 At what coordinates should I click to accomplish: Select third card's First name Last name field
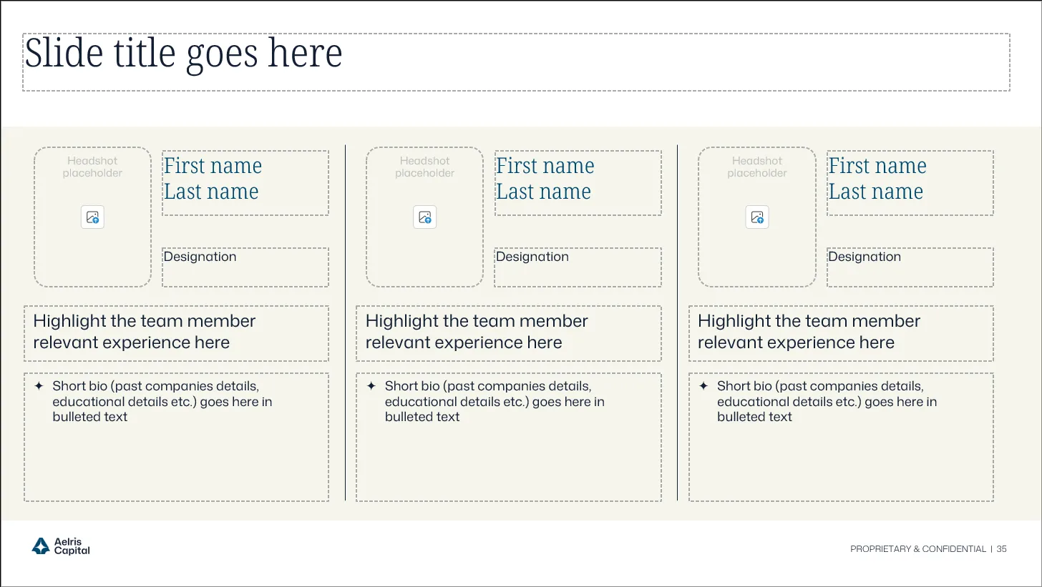(x=910, y=183)
